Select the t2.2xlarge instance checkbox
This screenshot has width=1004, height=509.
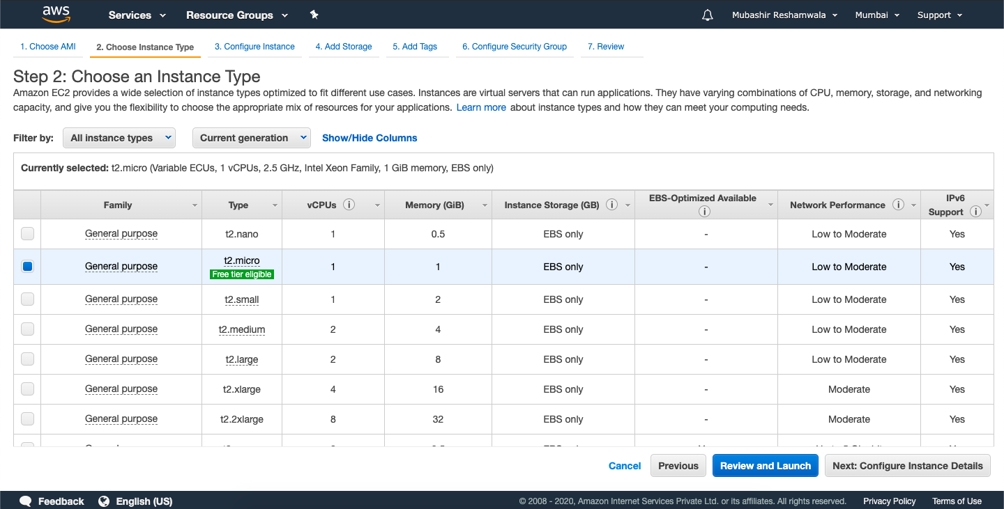pyautogui.click(x=27, y=419)
